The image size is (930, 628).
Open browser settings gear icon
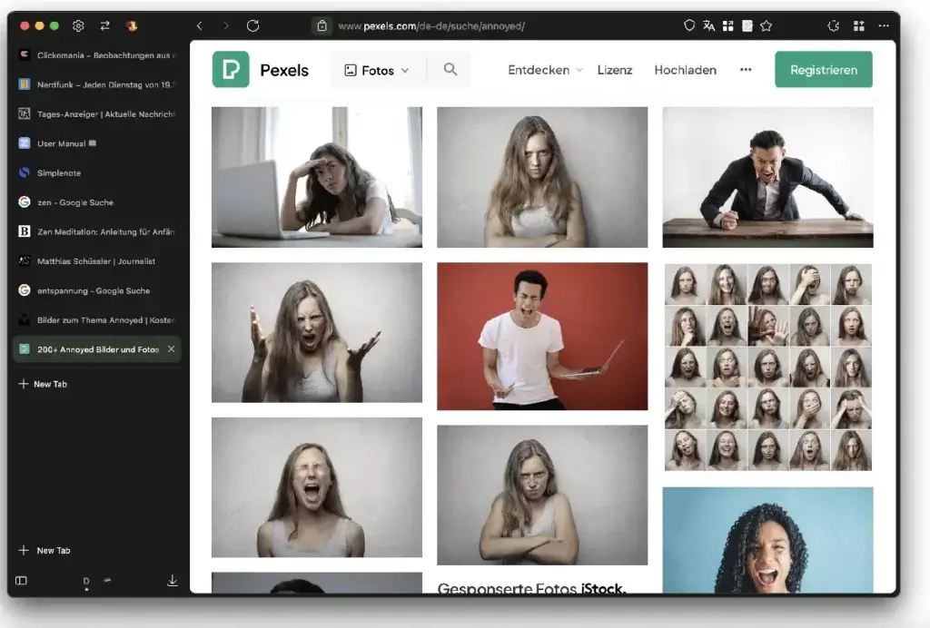point(78,25)
